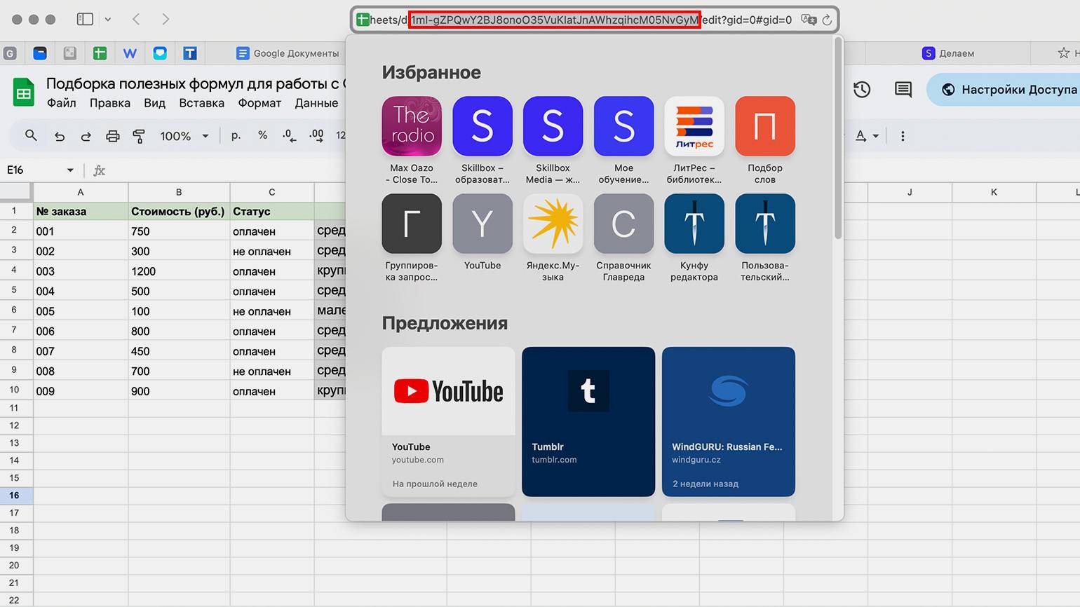Open the Правка menu
This screenshot has width=1080, height=607.
tap(110, 103)
